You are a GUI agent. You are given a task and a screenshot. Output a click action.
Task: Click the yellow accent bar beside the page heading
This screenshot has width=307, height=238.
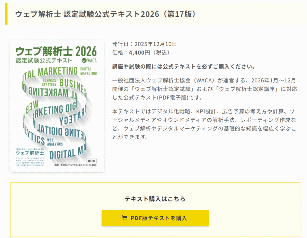point(6,14)
